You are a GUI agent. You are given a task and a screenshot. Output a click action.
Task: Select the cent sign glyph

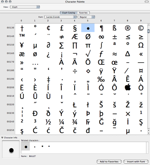tap(48, 28)
